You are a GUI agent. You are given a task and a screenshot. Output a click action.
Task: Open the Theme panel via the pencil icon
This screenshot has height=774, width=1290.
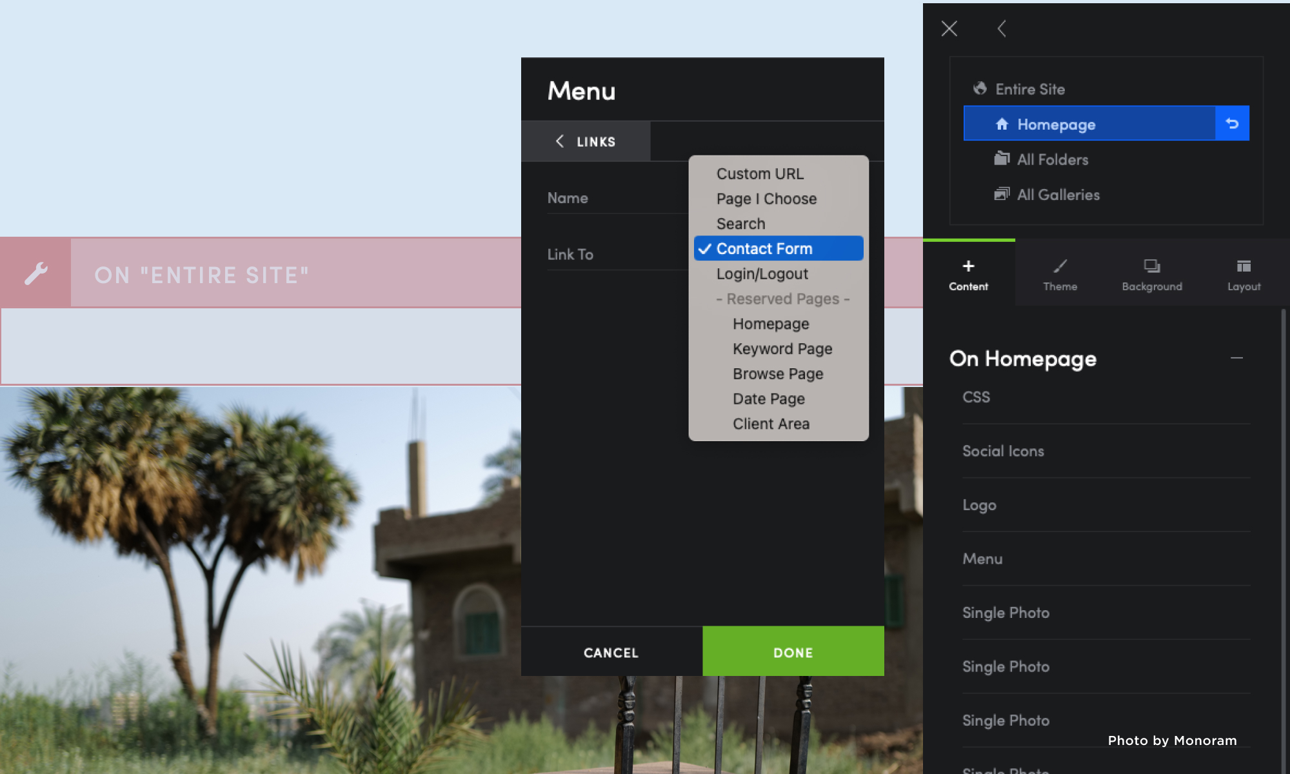click(x=1060, y=273)
